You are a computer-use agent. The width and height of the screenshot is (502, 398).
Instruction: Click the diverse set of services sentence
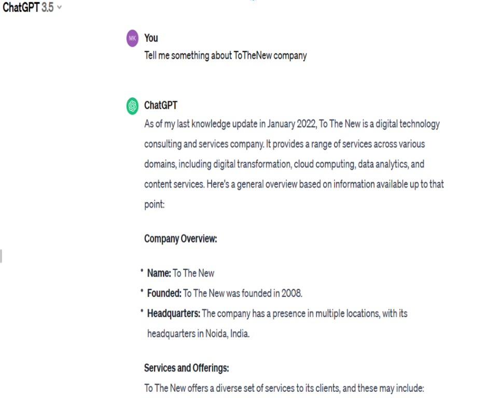point(284,388)
